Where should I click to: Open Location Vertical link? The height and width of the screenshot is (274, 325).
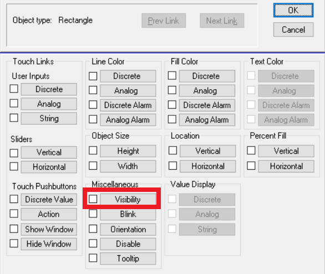tap(207, 151)
